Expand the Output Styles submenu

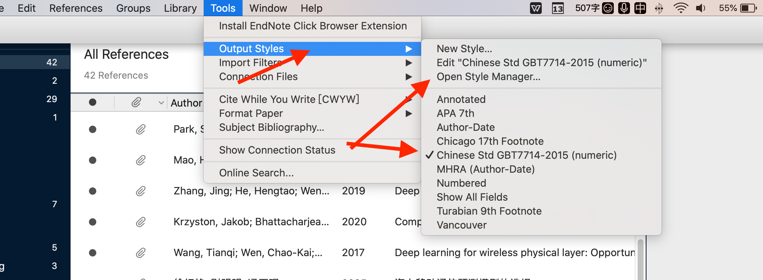pyautogui.click(x=312, y=49)
